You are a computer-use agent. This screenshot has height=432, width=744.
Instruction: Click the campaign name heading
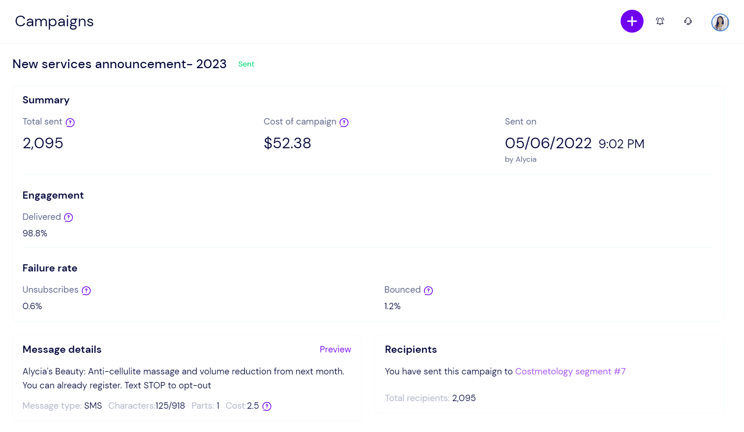(120, 64)
